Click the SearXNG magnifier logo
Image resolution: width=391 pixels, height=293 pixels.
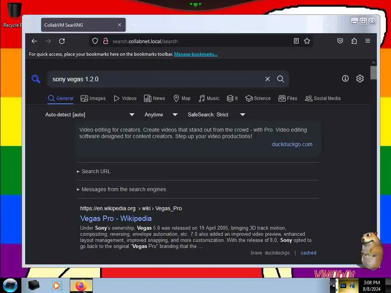click(x=36, y=79)
